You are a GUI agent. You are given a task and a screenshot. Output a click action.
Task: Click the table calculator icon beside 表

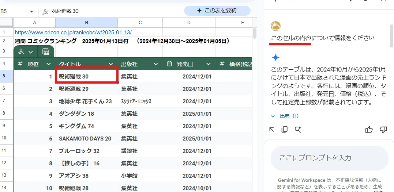tap(46, 51)
